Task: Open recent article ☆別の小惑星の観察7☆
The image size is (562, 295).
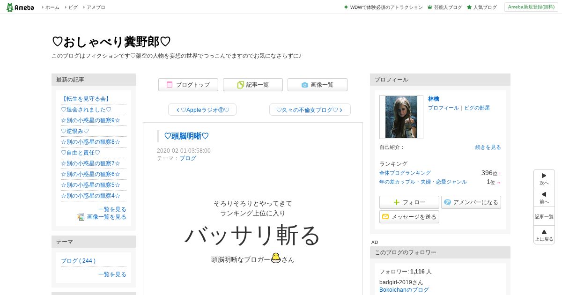Action: point(90,163)
